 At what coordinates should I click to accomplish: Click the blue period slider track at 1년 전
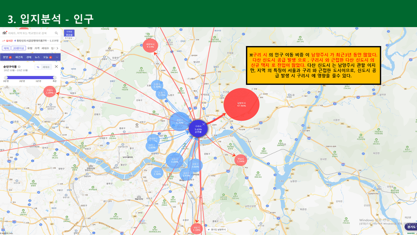coord(38,78)
